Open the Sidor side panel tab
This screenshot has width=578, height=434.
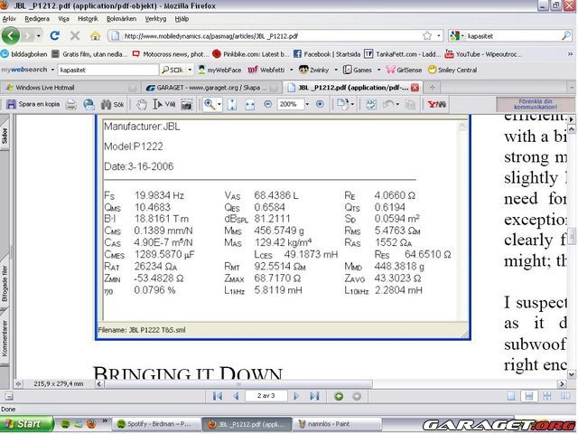pos(5,136)
